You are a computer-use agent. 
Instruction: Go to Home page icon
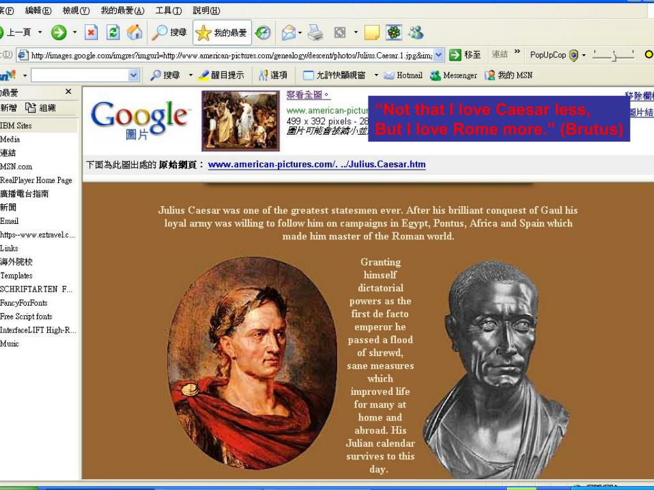point(134,33)
